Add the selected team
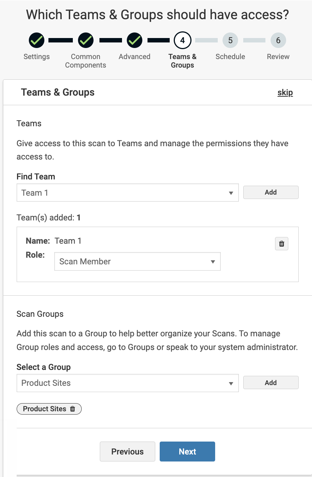This screenshot has width=312, height=477. tap(271, 192)
